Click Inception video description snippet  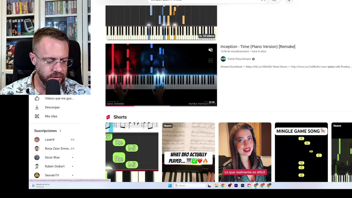point(286,67)
